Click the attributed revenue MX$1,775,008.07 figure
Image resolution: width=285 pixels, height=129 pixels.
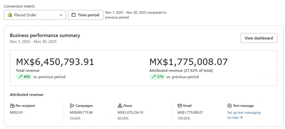[x=188, y=62]
